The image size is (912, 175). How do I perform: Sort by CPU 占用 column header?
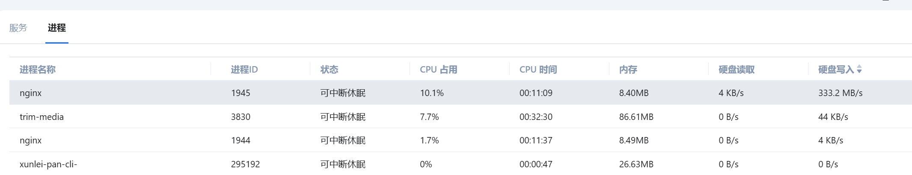[438, 70]
